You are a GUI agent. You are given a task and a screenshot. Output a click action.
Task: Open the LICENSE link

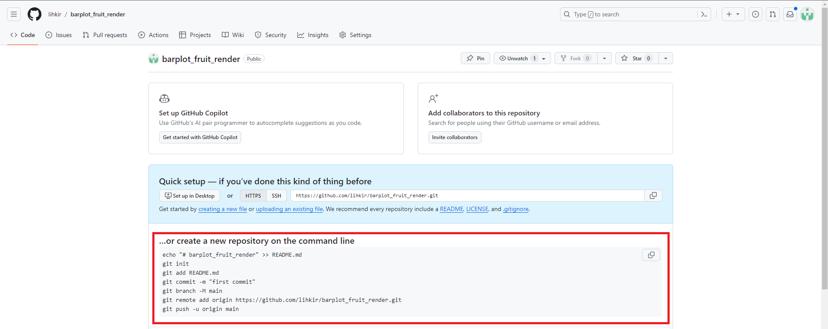(x=477, y=209)
